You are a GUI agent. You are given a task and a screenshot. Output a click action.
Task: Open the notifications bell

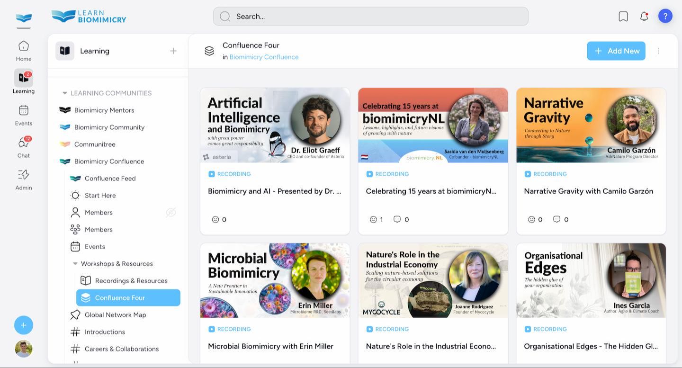point(644,16)
